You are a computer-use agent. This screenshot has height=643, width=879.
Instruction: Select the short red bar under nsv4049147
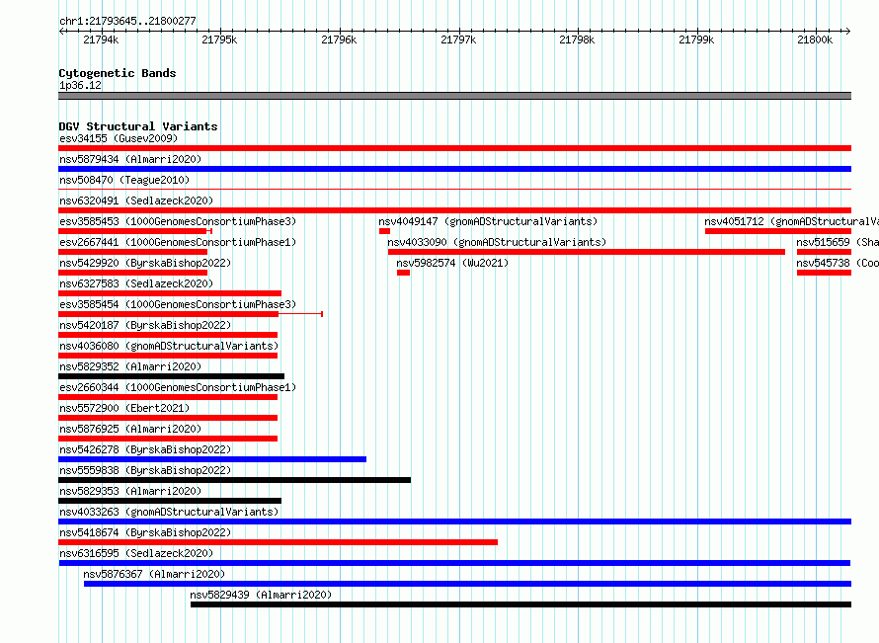pos(384,231)
